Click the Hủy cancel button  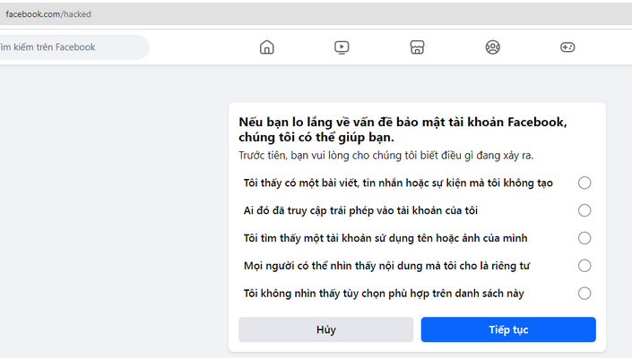pyautogui.click(x=325, y=329)
